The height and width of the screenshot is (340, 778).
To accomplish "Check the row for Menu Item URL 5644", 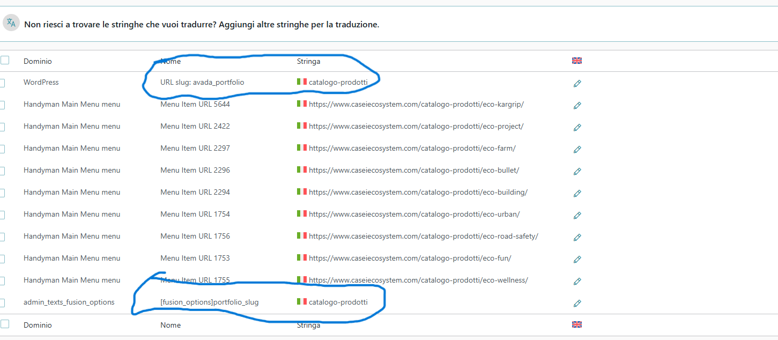I will [2, 105].
